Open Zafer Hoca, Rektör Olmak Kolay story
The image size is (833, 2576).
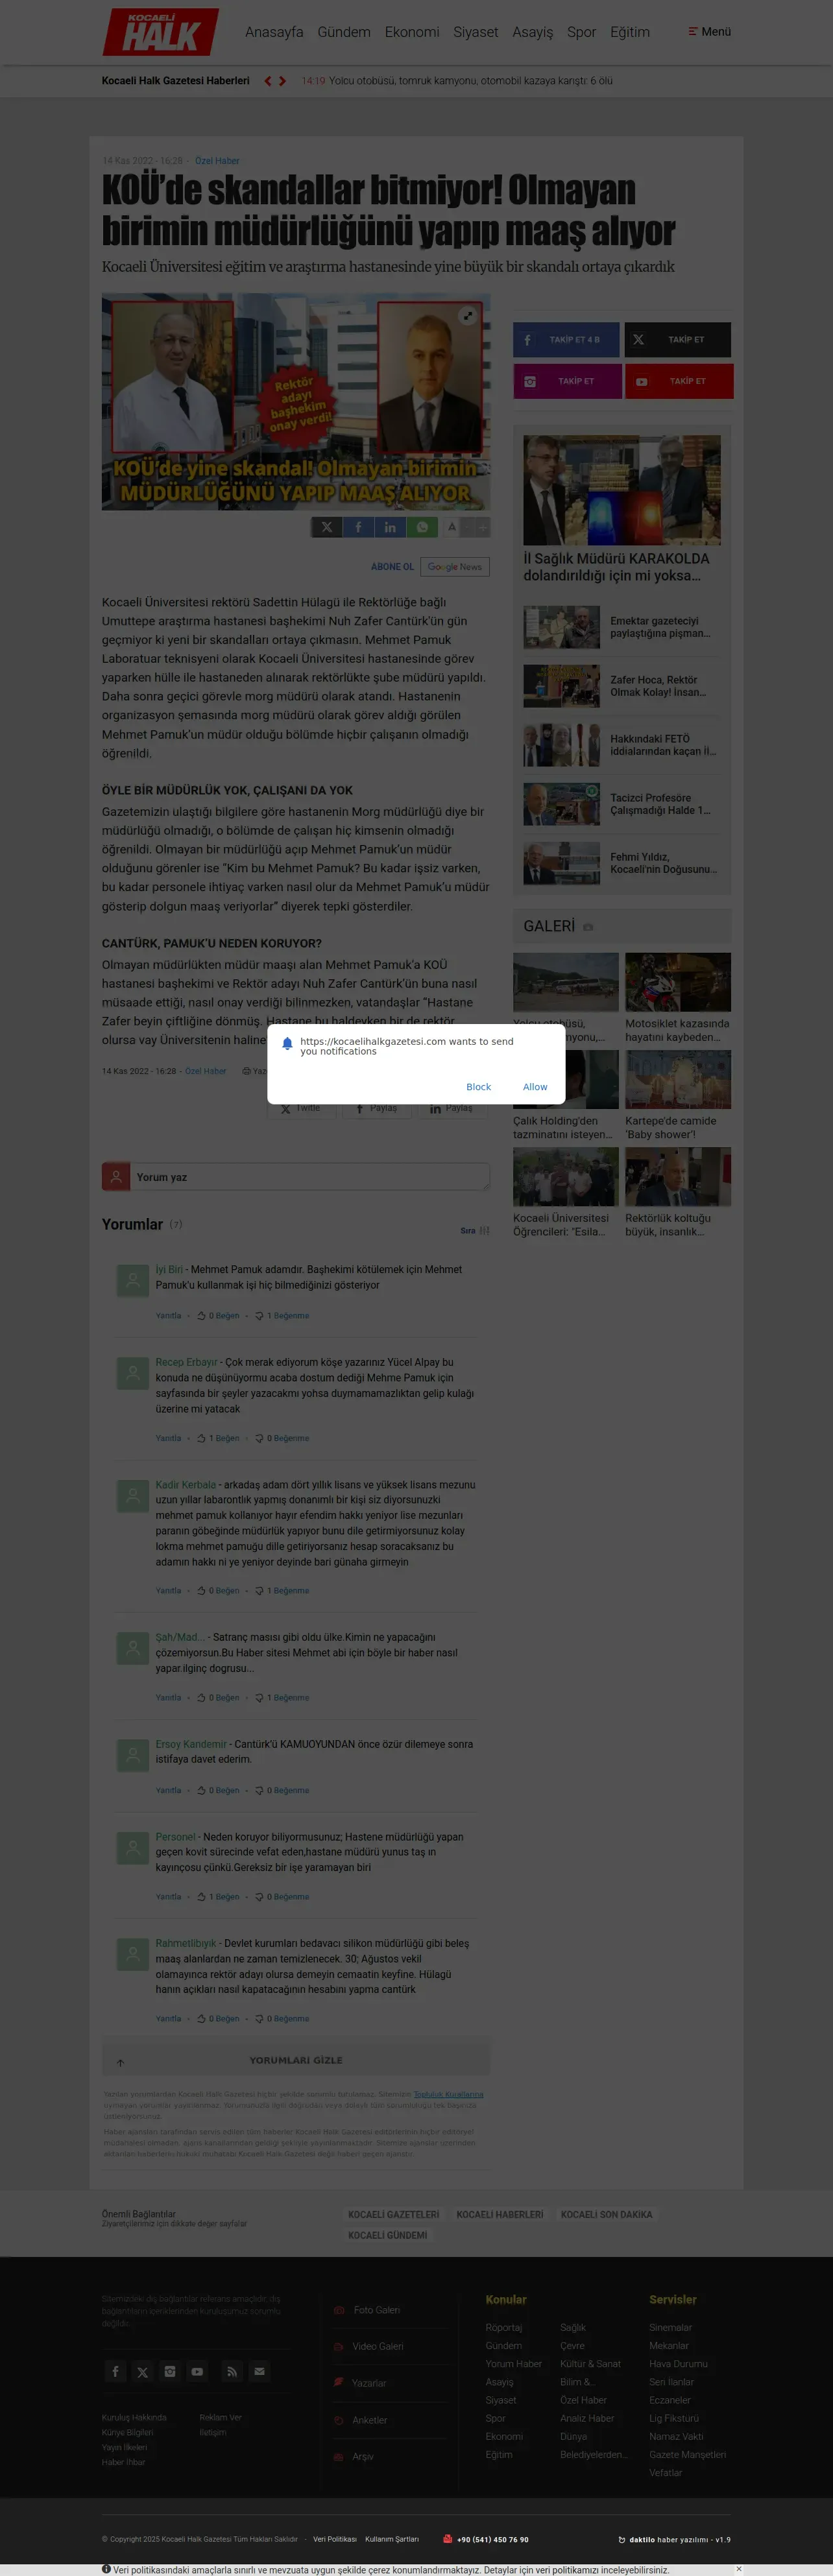622,686
